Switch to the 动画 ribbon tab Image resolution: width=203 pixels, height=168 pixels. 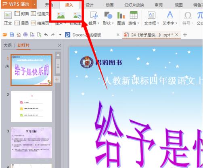click(x=109, y=5)
